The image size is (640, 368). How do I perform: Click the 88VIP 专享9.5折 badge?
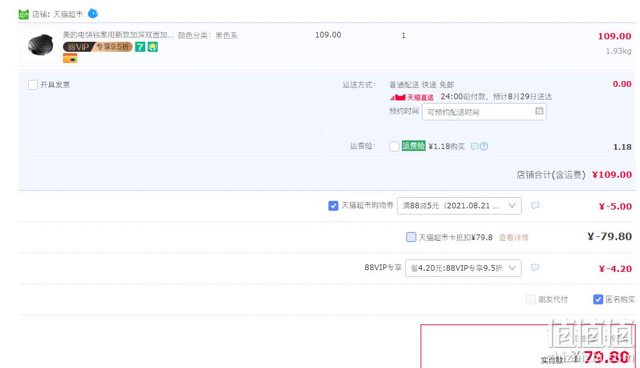point(98,47)
